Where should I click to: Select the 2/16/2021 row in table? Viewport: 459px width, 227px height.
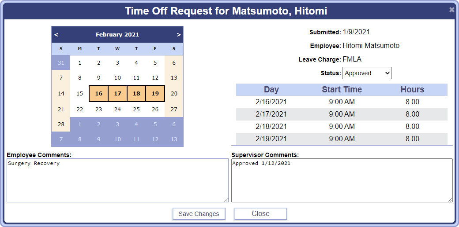(342, 102)
